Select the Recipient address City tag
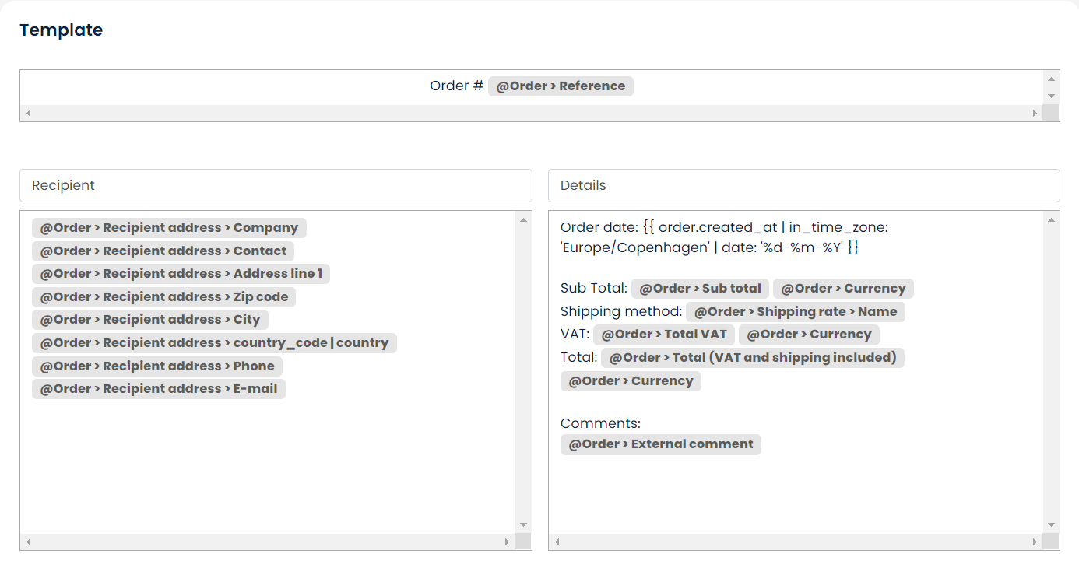The image size is (1079, 561). [x=149, y=320]
